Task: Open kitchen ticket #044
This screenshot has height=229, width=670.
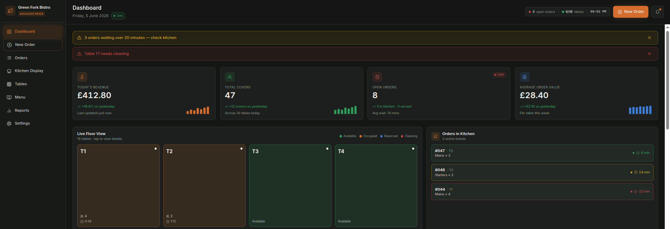Action: coord(542,191)
